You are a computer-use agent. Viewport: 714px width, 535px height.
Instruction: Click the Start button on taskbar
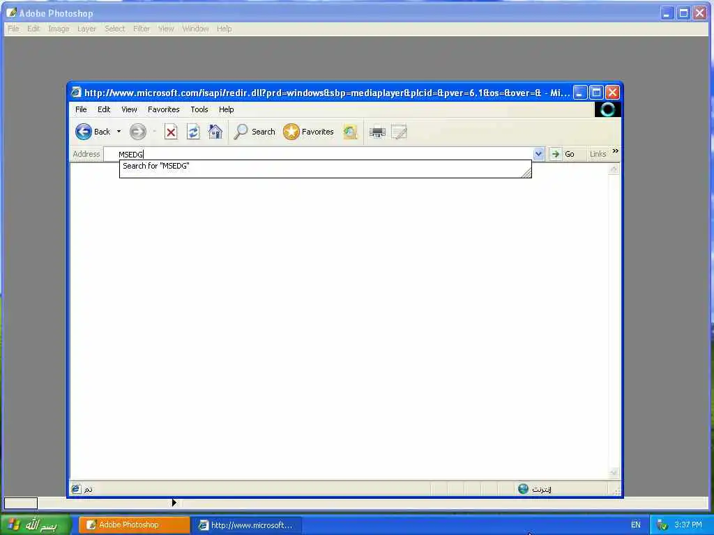click(36, 525)
